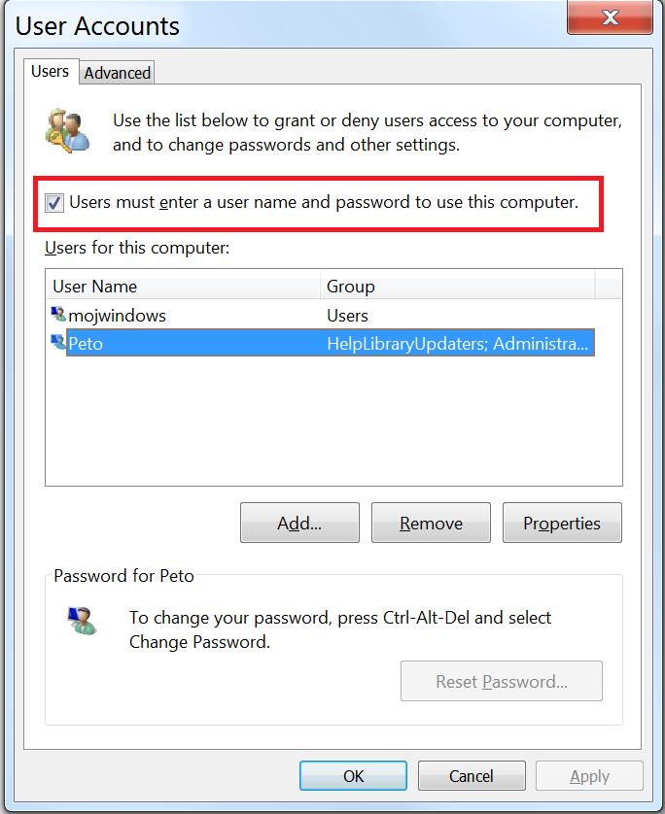Sort list by User Name column
Image resolution: width=665 pixels, height=814 pixels.
pos(184,286)
